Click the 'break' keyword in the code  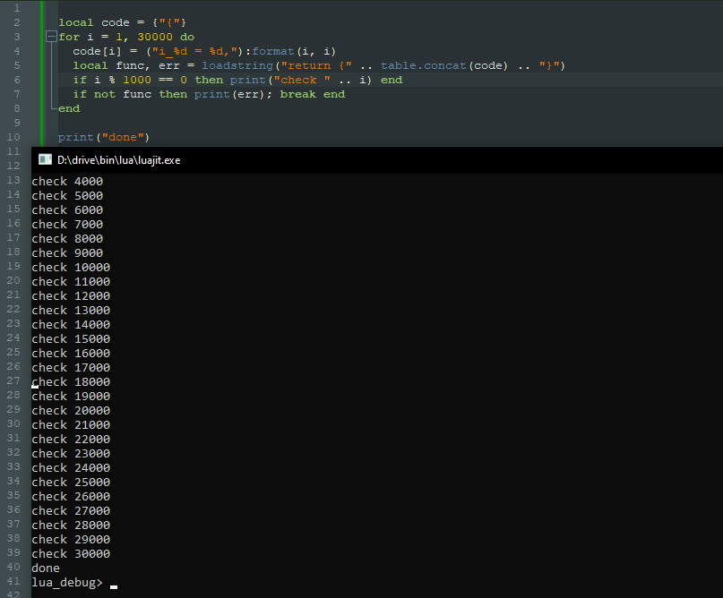[x=297, y=94]
